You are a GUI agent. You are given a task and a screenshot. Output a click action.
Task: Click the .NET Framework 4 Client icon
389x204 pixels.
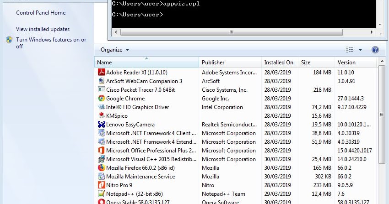(102, 133)
